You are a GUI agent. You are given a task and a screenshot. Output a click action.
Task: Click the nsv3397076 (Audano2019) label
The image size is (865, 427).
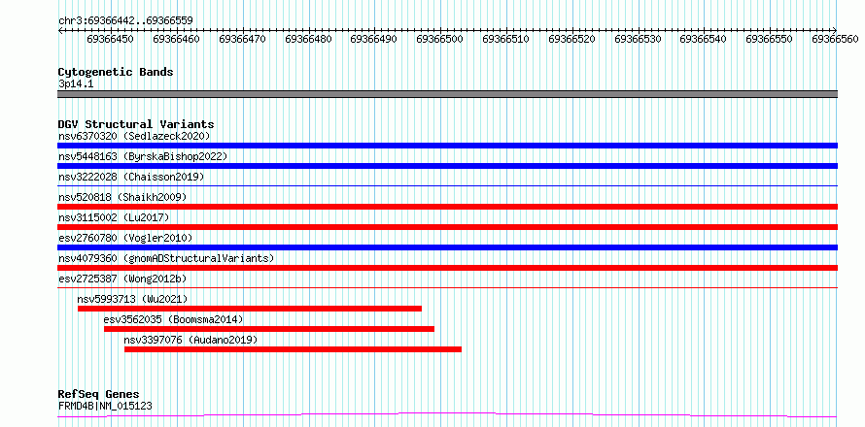coord(190,340)
